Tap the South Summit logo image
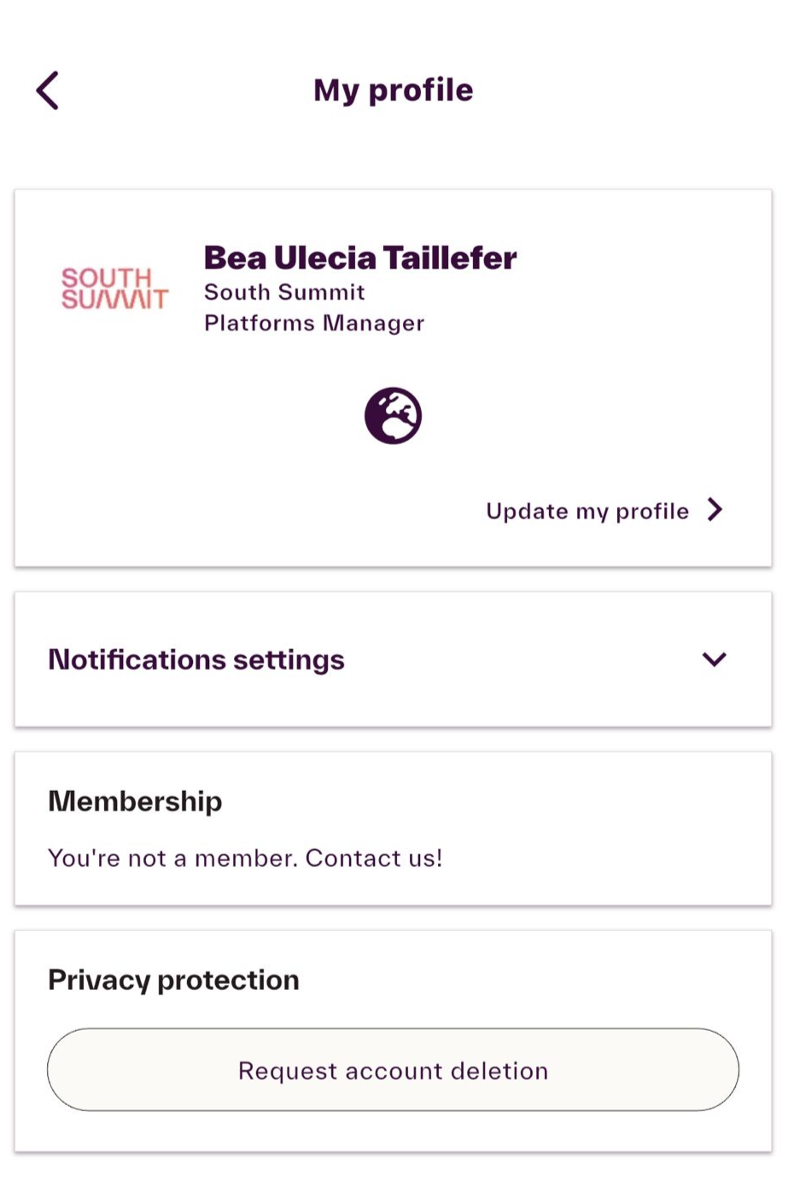 (x=114, y=289)
